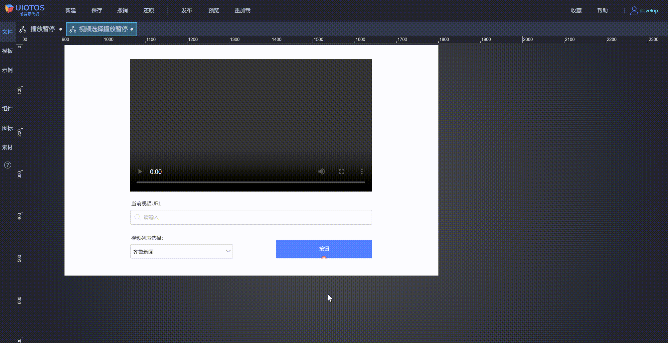
Task: Switch to the 播放暂停 tab
Action: tap(42, 29)
